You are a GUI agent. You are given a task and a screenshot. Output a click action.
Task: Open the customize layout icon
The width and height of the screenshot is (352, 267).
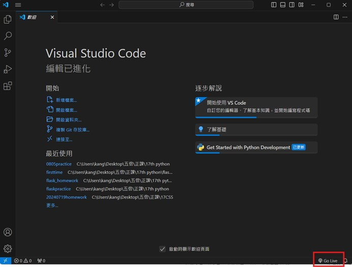[x=301, y=5]
